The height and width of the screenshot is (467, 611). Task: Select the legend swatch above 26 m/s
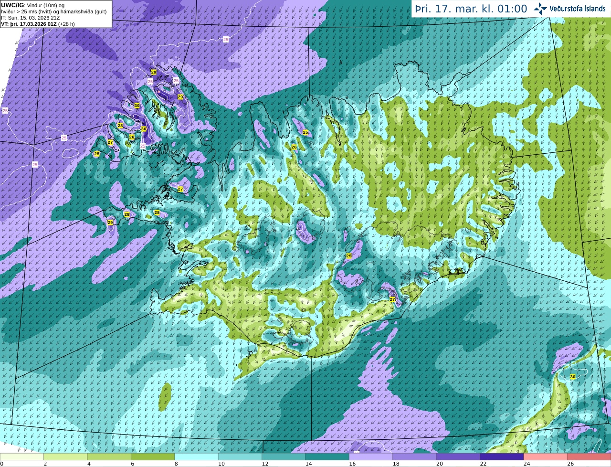(589, 456)
